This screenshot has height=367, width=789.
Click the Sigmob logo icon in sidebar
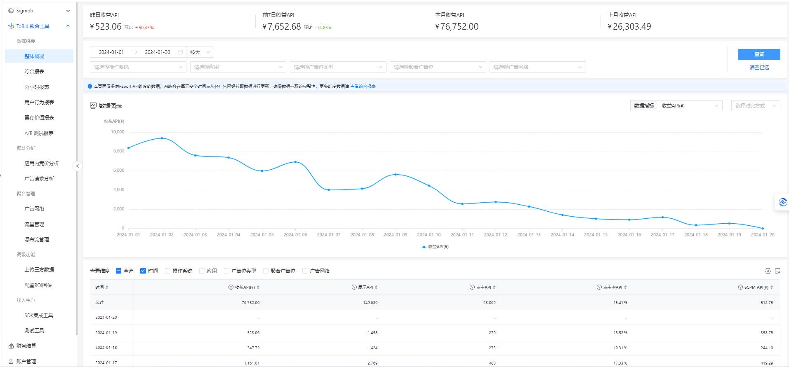[11, 11]
